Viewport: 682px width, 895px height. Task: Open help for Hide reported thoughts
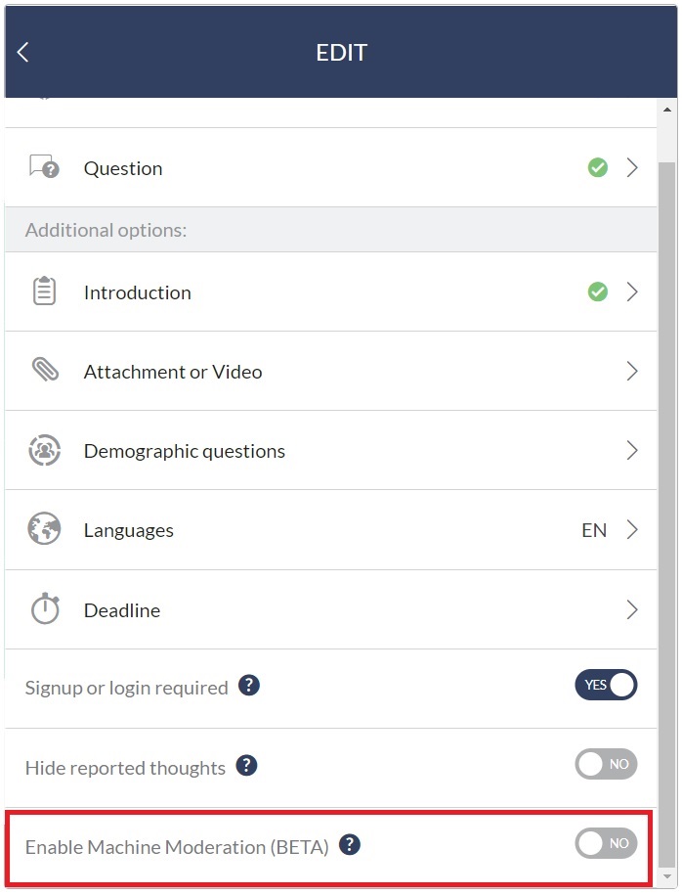pos(246,765)
